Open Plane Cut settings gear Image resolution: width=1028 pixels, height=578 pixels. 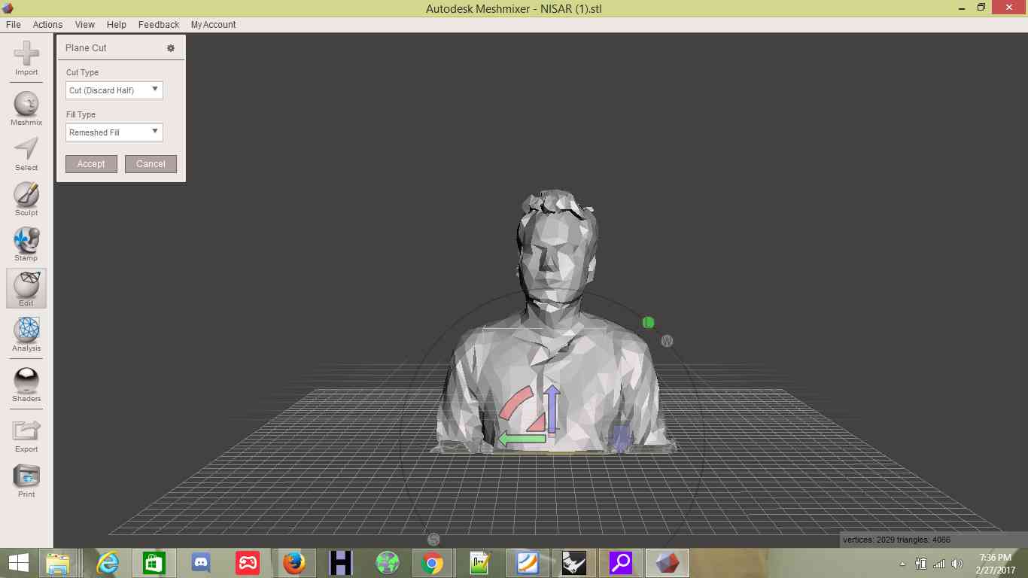pos(171,48)
